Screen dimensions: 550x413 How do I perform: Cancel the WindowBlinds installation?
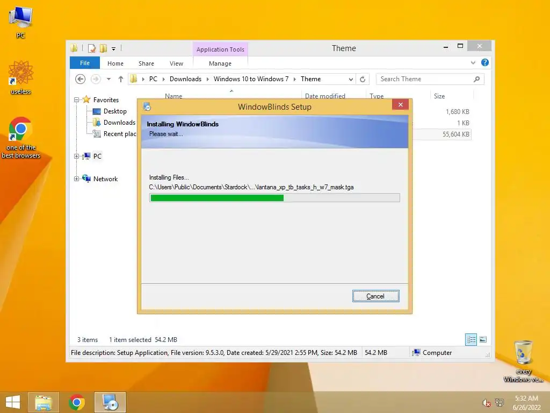(x=375, y=296)
